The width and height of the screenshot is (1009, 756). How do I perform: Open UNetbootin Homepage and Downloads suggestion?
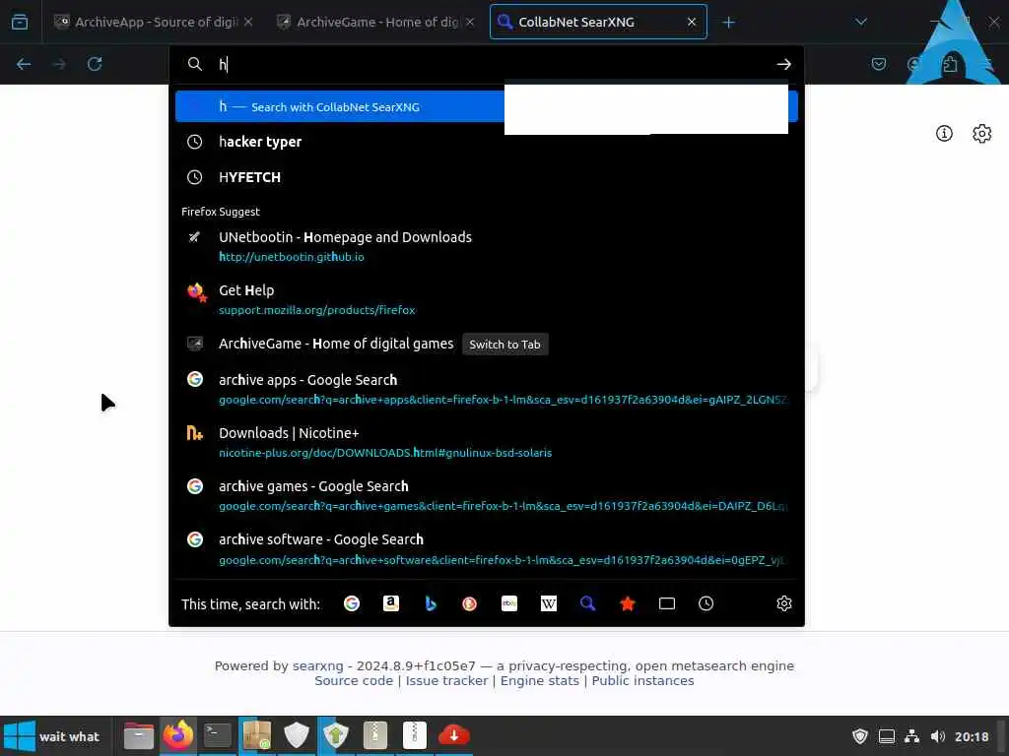click(x=486, y=246)
